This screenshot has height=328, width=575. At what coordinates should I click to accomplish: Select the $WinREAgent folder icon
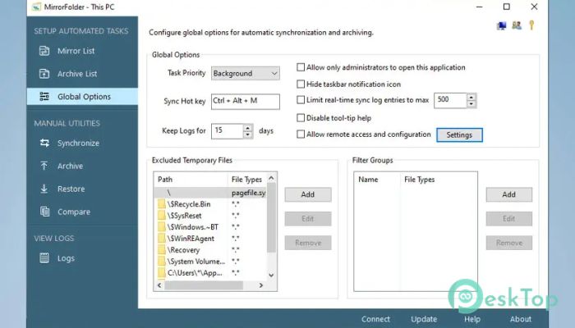[161, 239]
